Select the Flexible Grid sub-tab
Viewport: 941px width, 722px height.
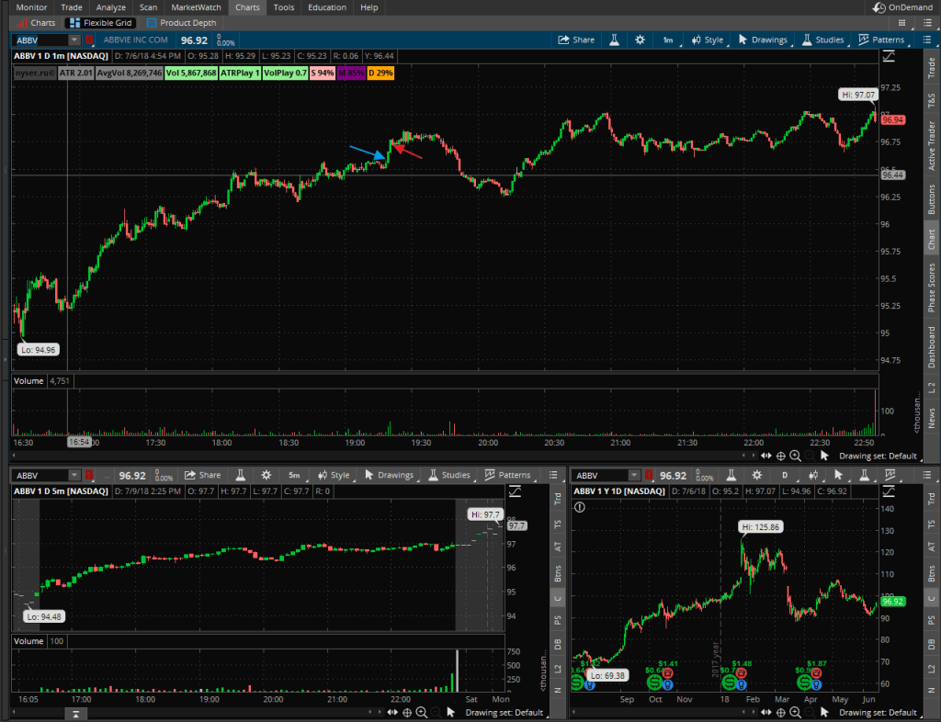[x=101, y=22]
